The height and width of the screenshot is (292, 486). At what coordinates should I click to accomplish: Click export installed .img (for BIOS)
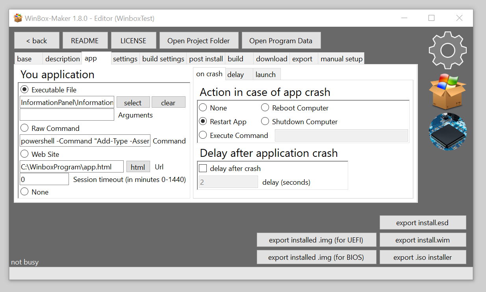(316, 257)
